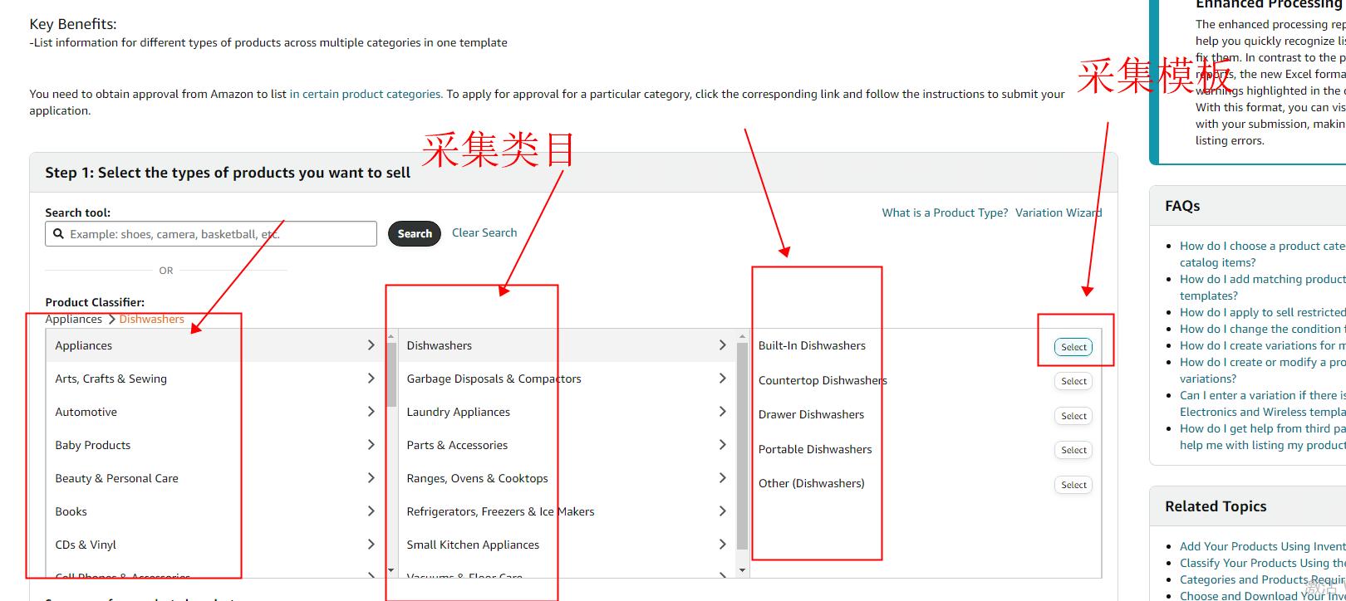Click the Portable Dishwashers text
1346x601 pixels.
coord(815,449)
